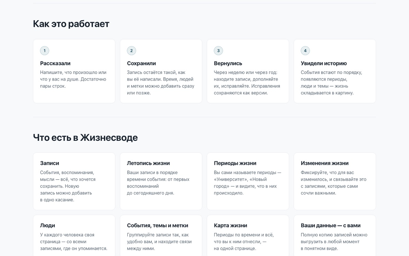Click the "Ваши данные — с вами" title
409x256 pixels.
330,225
